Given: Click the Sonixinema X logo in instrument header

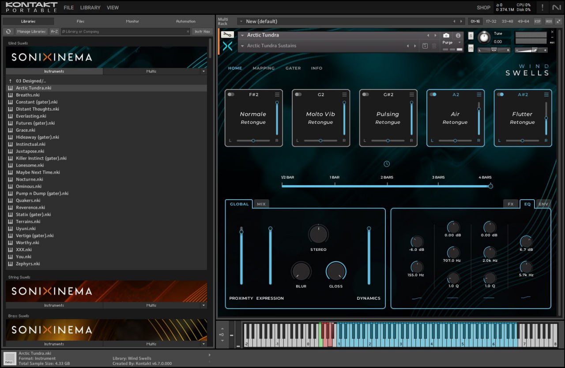Looking at the screenshot, I should [x=227, y=46].
